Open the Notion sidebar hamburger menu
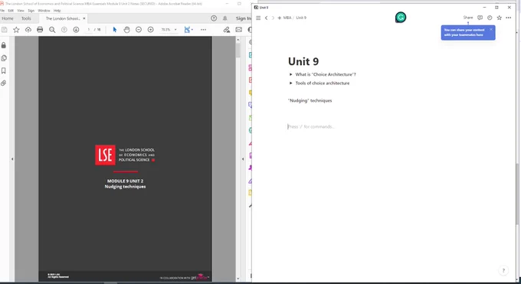The width and height of the screenshot is (521, 284). (x=258, y=18)
